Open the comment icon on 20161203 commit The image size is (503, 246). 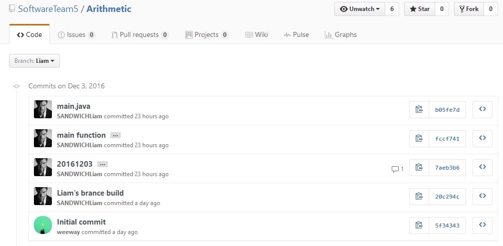[397, 169]
